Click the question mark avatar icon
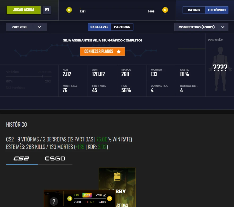Screen dimensions: 234x207 pos(54,202)
